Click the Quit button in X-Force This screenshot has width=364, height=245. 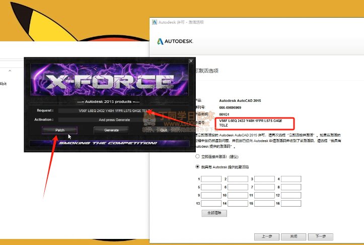[164, 130]
